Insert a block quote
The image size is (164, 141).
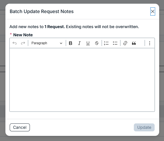[x=134, y=43]
